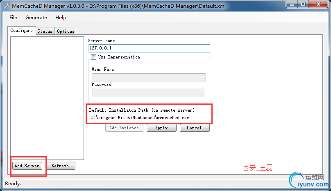The height and width of the screenshot is (191, 331).
Task: Click the User Name text field
Action: (x=149, y=77)
